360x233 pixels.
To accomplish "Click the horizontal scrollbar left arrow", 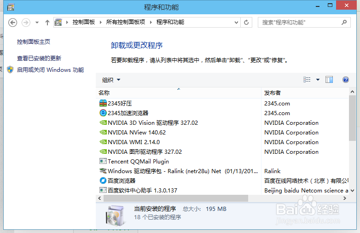I will [x=99, y=198].
